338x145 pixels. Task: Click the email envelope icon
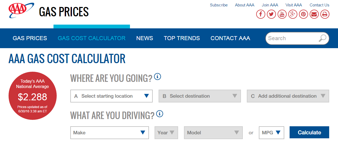pos(314,14)
